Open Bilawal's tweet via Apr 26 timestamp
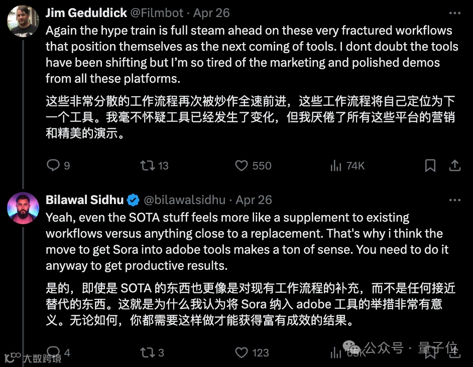Viewport: 473px width, 367px height. click(x=254, y=200)
